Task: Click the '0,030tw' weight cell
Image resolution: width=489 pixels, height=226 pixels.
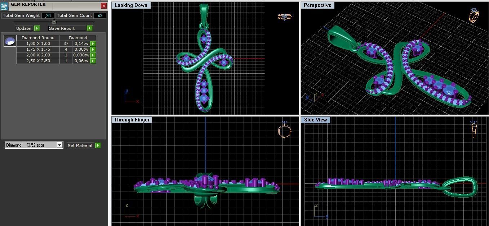Action: (81, 55)
